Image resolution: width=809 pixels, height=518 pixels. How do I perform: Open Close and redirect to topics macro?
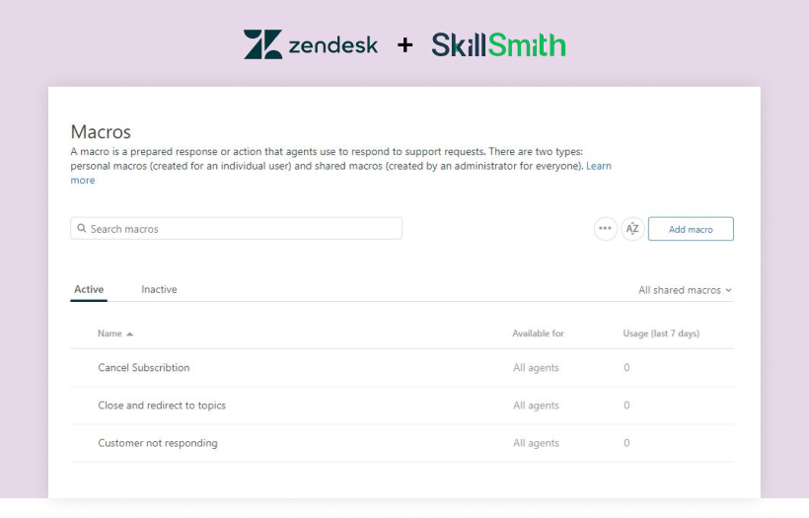tap(162, 406)
